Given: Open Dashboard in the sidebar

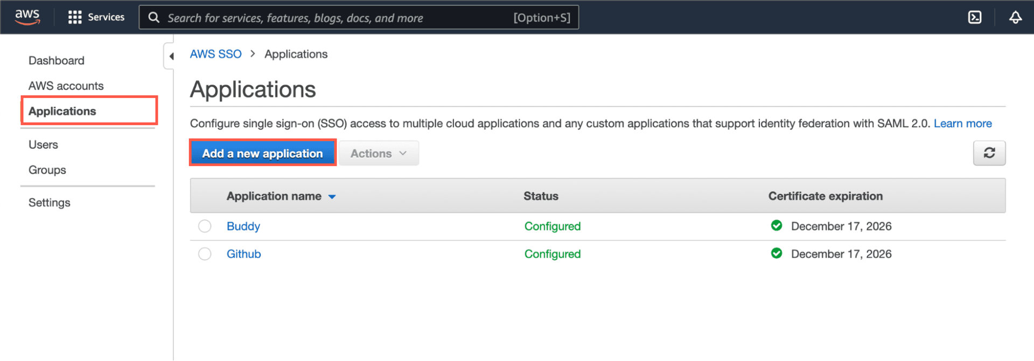Looking at the screenshot, I should [57, 60].
